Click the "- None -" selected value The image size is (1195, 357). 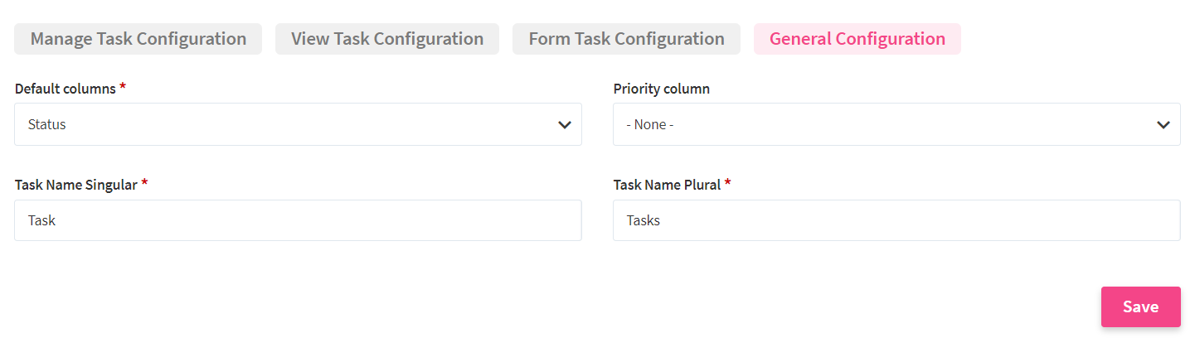pos(650,124)
